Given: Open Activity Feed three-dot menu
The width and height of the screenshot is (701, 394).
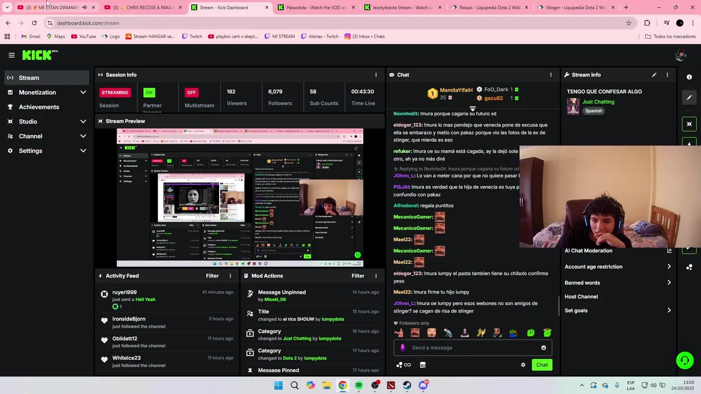Looking at the screenshot, I should click(230, 276).
